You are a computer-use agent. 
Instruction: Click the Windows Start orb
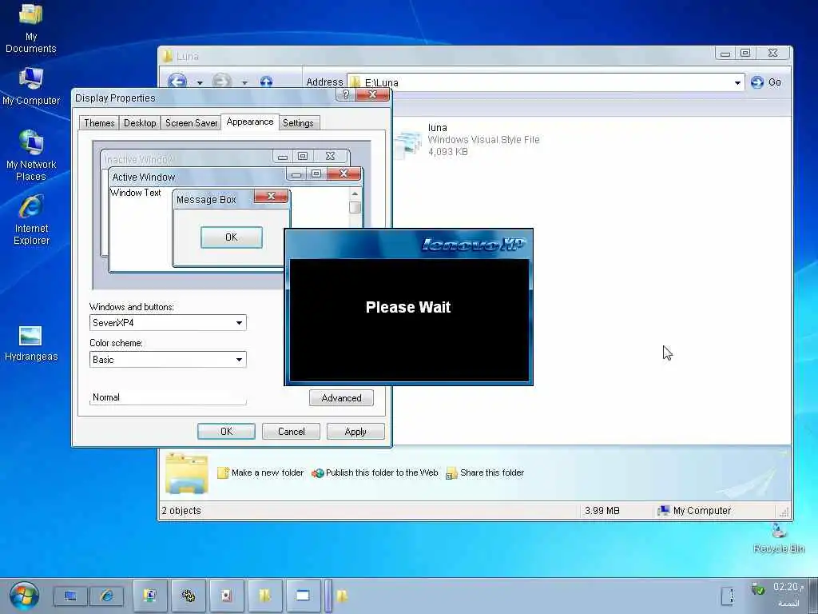click(23, 596)
